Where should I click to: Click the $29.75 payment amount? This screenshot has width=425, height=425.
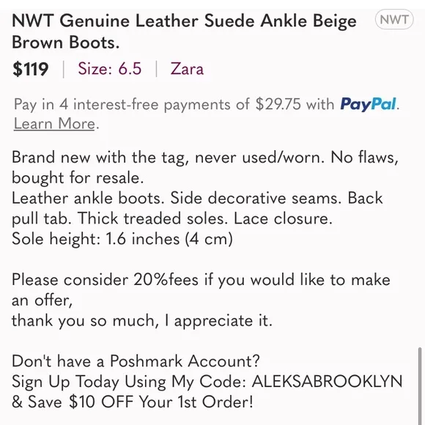coord(278,104)
